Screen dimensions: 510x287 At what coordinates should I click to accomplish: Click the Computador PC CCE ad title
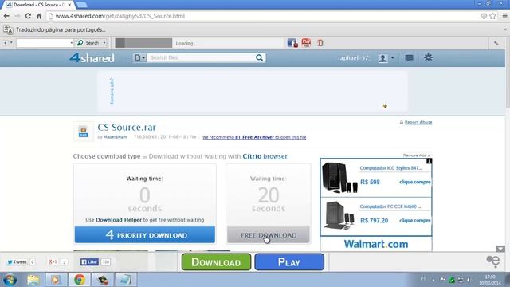pyautogui.click(x=390, y=206)
